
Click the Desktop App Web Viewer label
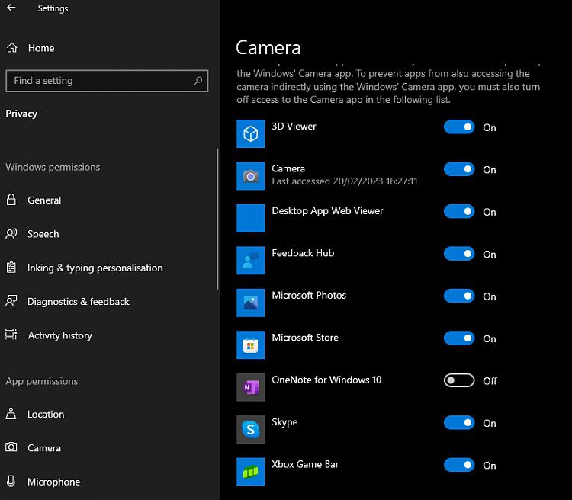click(327, 211)
